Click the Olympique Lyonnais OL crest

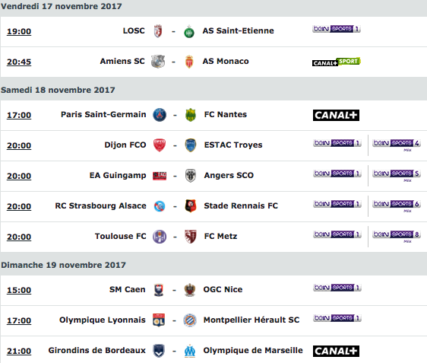[159, 320]
